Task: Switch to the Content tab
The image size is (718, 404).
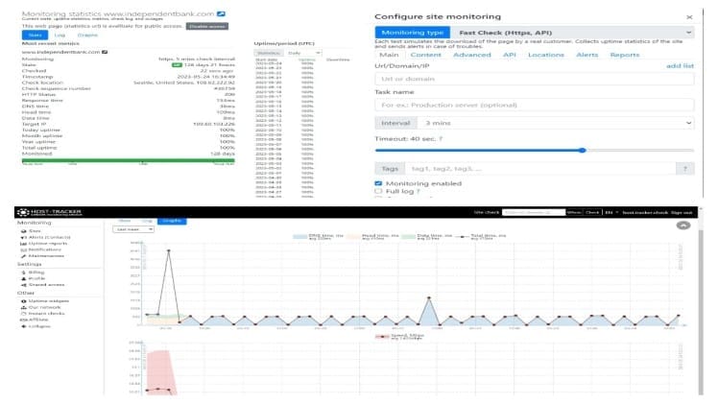Action: coord(426,55)
